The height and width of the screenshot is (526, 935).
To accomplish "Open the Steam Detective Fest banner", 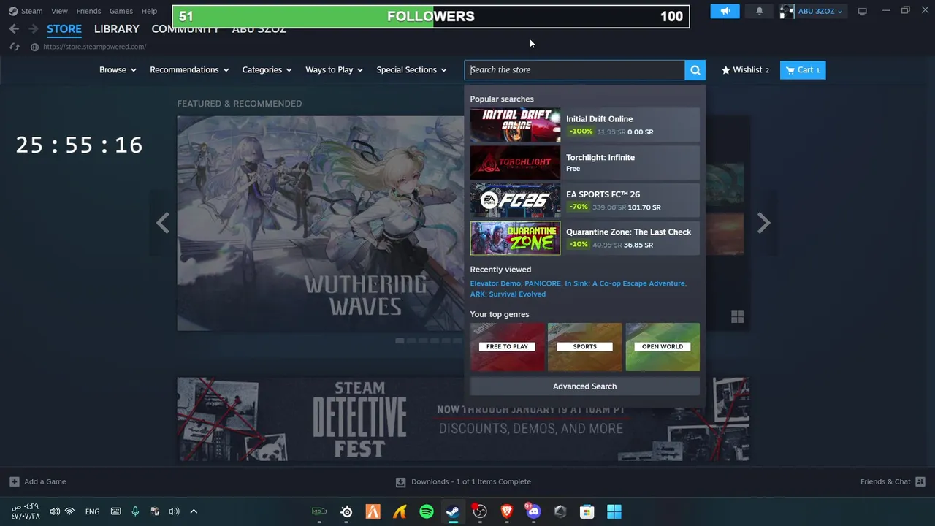I will [x=463, y=419].
